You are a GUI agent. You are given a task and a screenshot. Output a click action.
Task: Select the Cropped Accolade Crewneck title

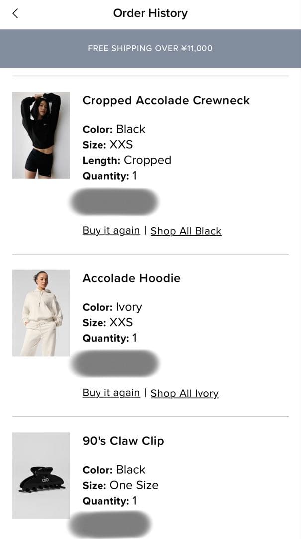[166, 100]
